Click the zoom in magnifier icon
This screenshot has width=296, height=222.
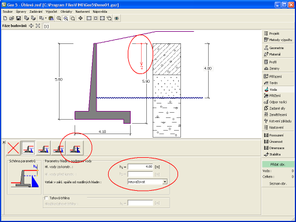point(59,18)
